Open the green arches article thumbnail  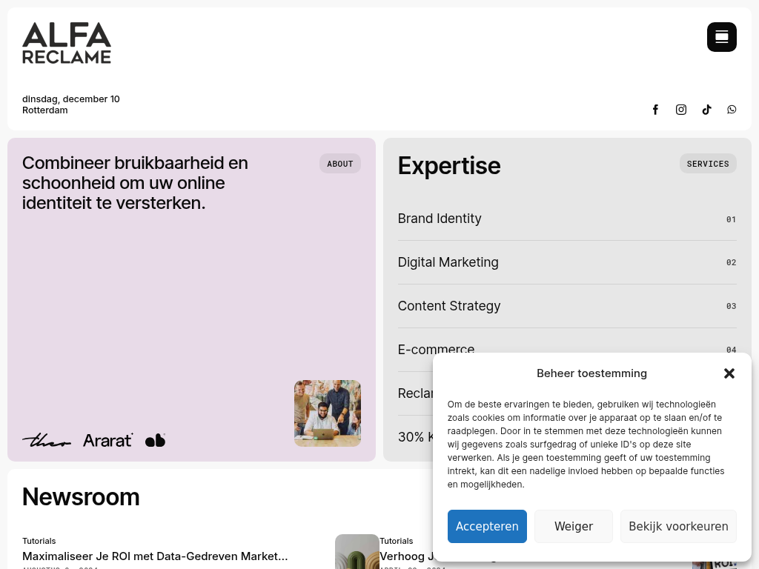pos(357,551)
